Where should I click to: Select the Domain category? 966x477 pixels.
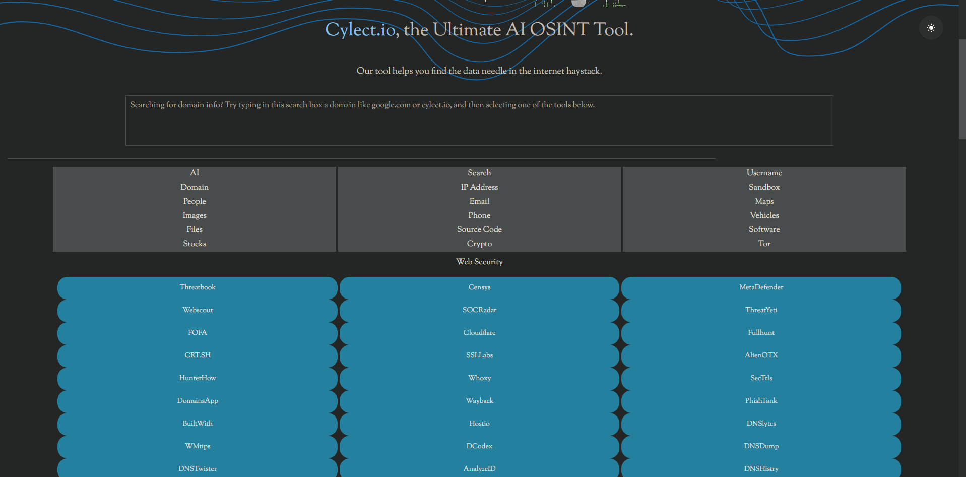point(195,187)
